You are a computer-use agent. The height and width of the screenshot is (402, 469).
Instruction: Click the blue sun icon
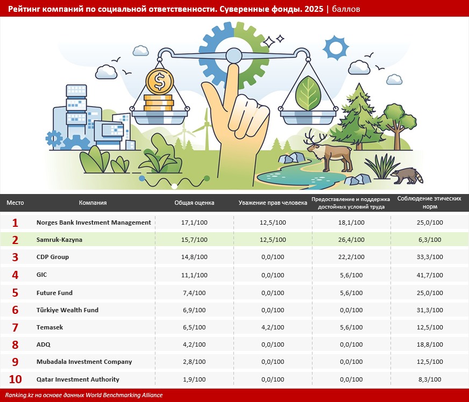[x=336, y=48]
